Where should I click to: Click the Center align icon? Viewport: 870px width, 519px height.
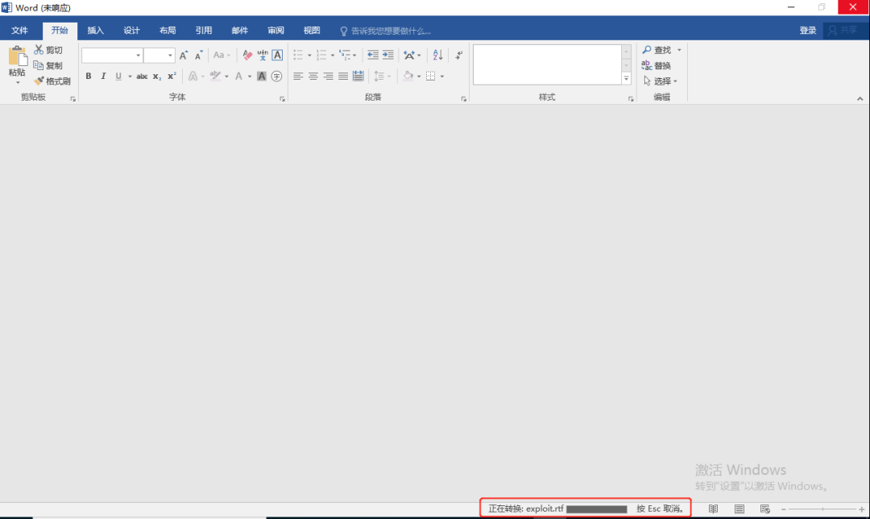pyautogui.click(x=313, y=77)
